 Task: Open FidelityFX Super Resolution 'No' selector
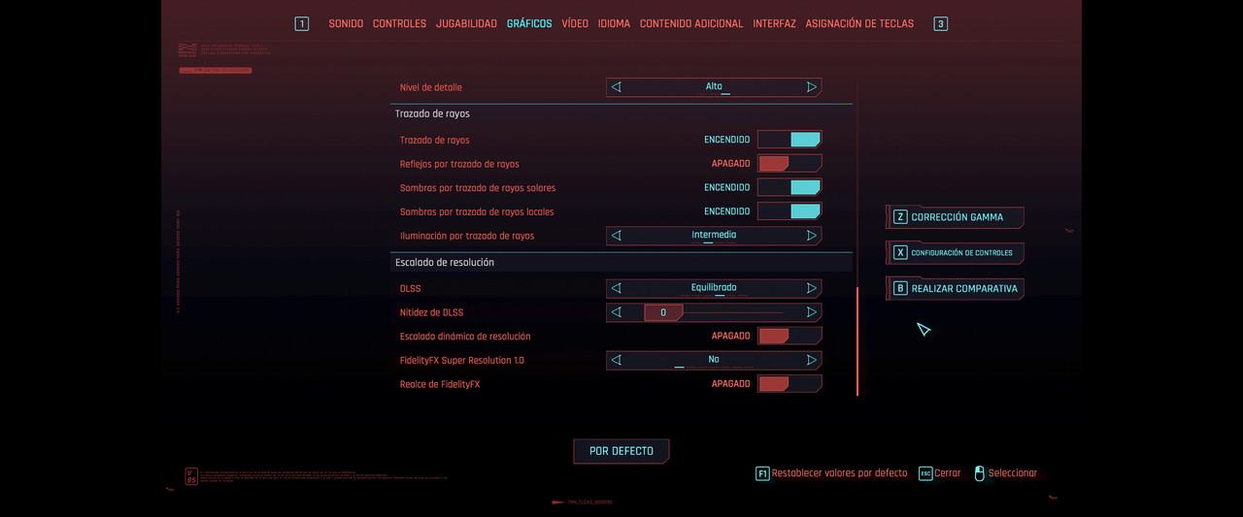coord(714,360)
